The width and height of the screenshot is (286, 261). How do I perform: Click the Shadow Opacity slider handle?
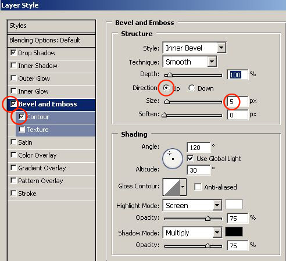tap(208, 246)
